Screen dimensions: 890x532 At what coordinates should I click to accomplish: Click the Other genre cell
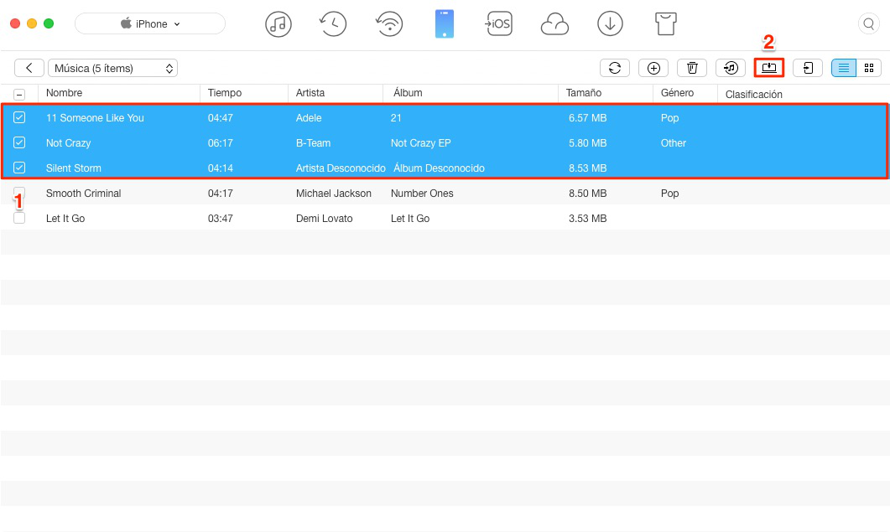click(x=674, y=143)
